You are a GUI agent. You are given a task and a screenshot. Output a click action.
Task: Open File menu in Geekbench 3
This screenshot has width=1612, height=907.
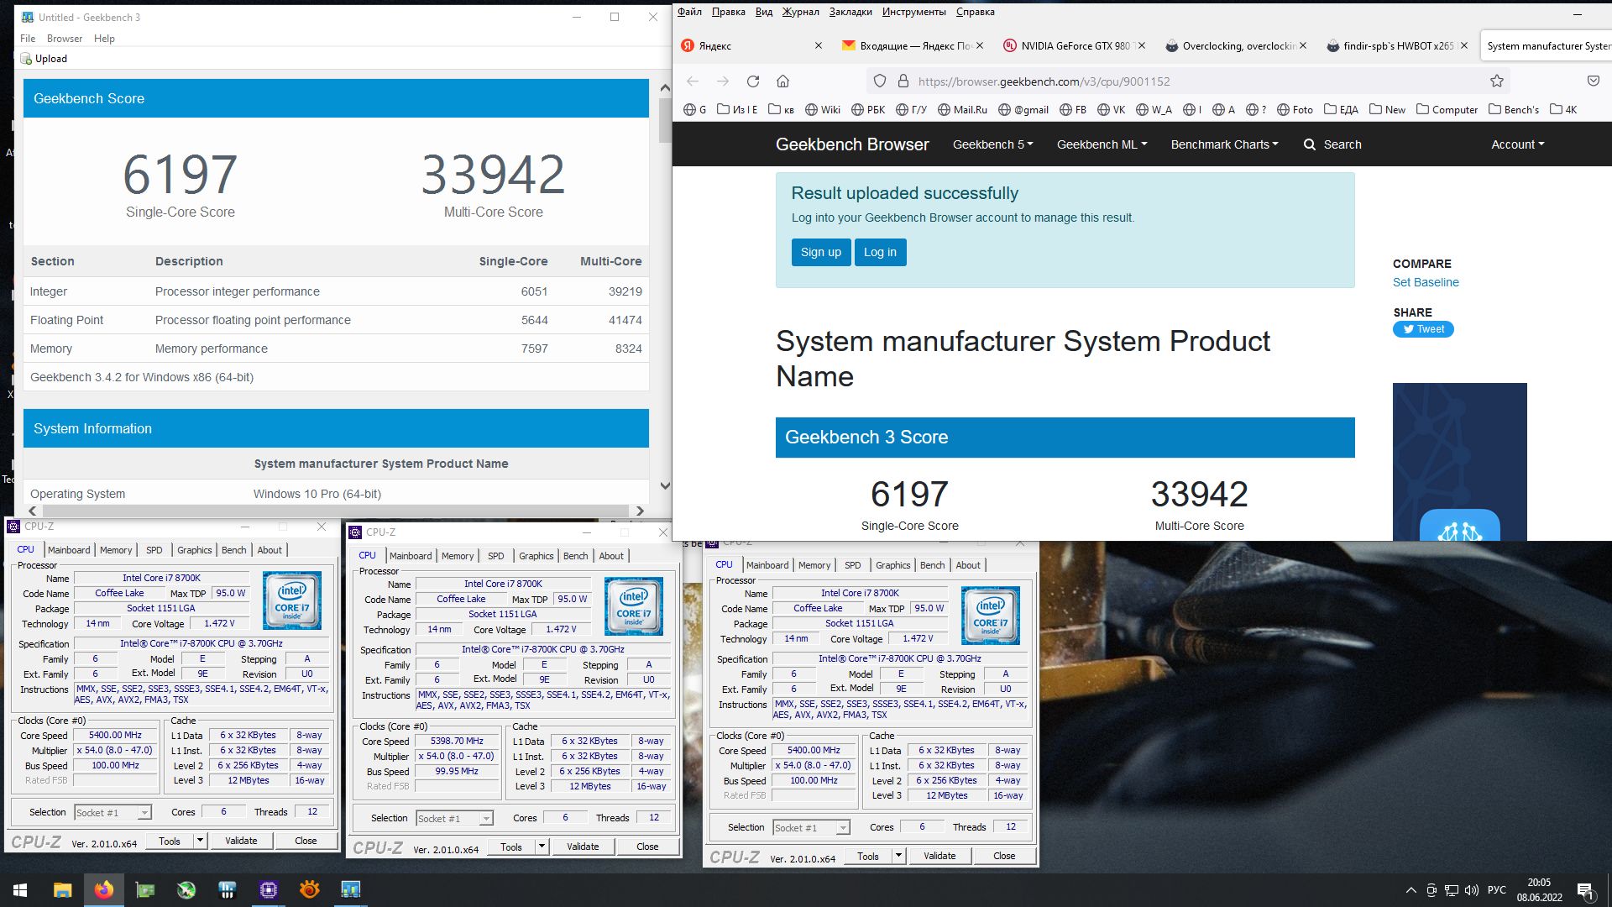(28, 39)
